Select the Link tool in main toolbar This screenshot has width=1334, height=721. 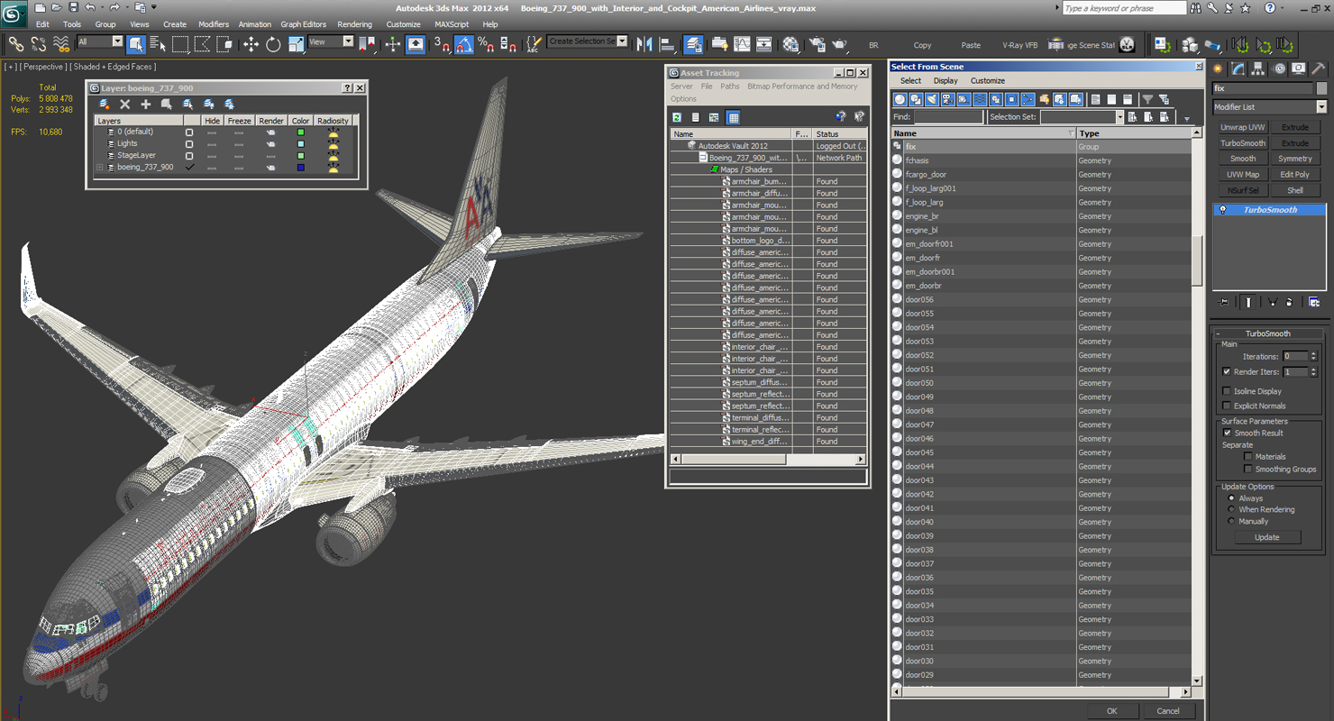(16, 44)
